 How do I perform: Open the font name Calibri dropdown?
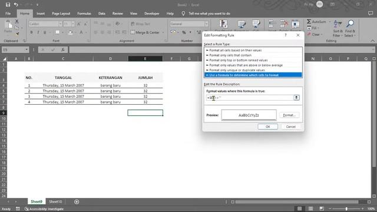(60, 24)
